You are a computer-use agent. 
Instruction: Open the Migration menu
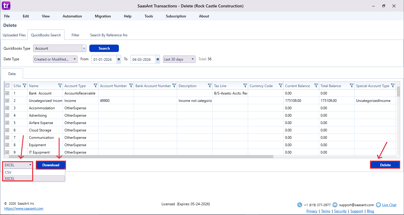tap(103, 16)
